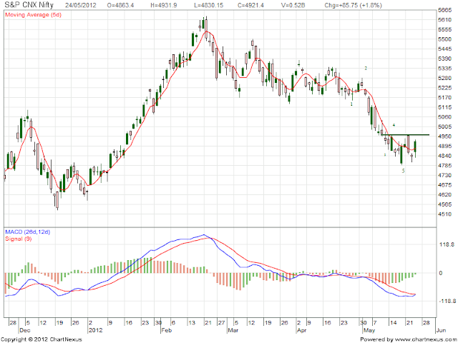
Task: Click the 2012 year label on the time axis
Action: point(95,330)
